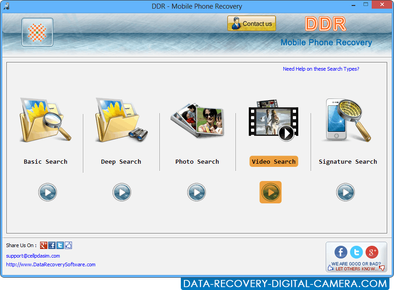Open support@cellpdasim.com email link

coord(33,256)
